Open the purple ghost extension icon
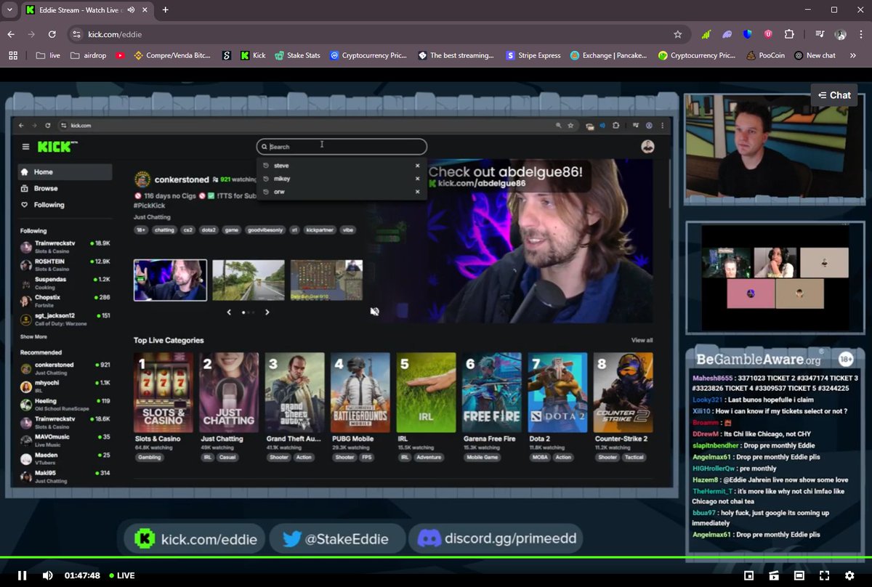872x587 pixels. (x=727, y=34)
